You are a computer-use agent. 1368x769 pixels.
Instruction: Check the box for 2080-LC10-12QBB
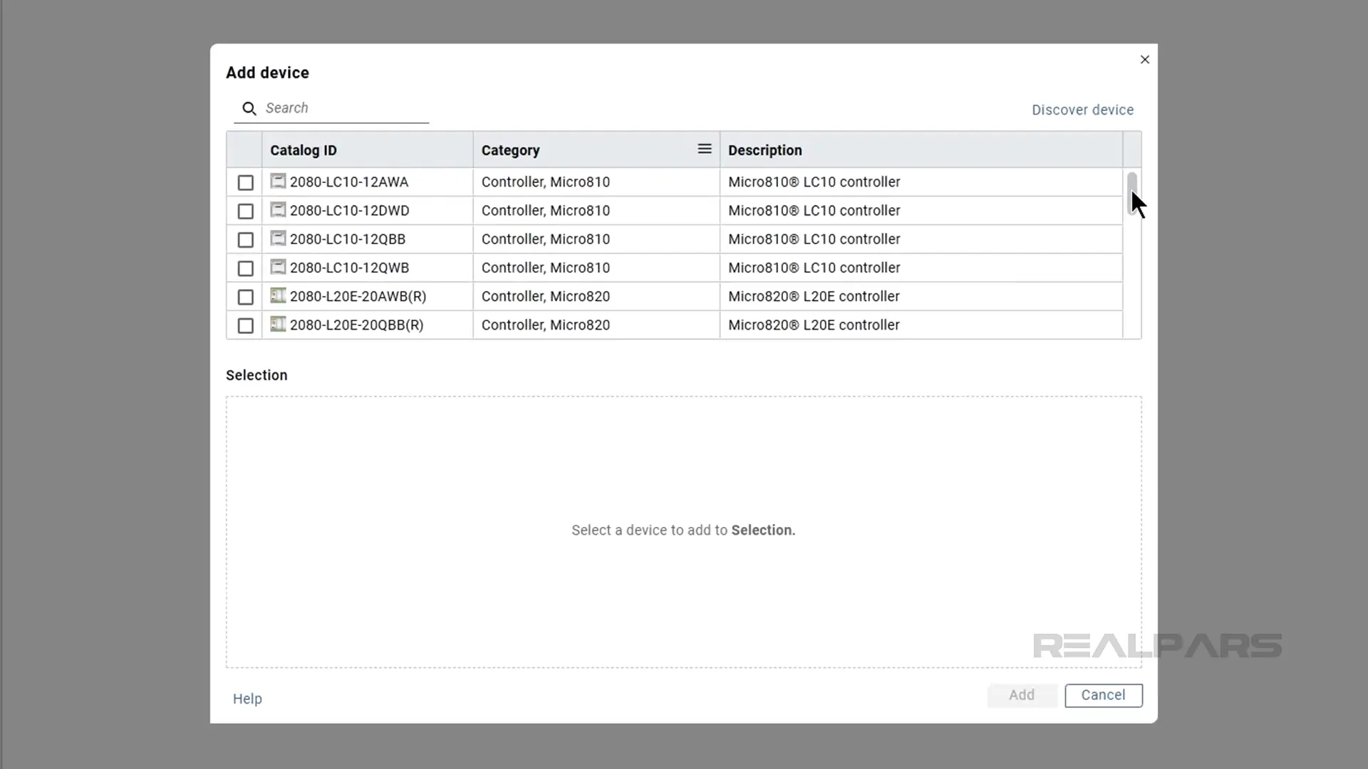pos(245,240)
